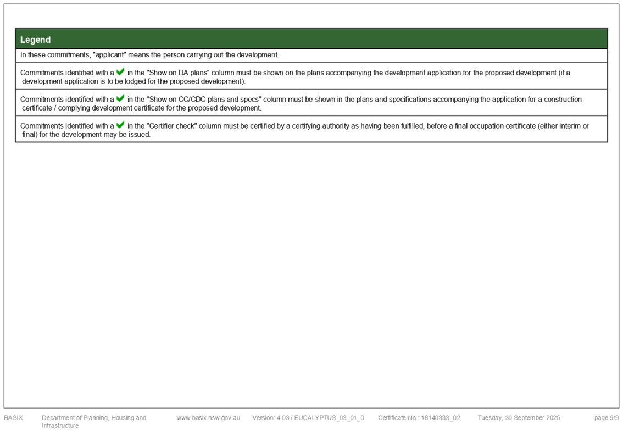623x430 pixels.
Task: Select the green Legend header bar
Action: tap(311, 39)
